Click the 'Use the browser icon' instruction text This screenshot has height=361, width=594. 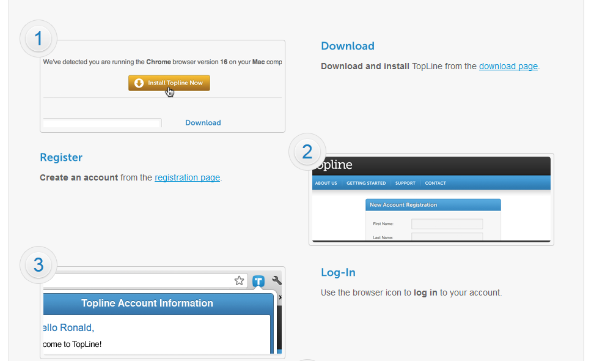pyautogui.click(x=411, y=292)
